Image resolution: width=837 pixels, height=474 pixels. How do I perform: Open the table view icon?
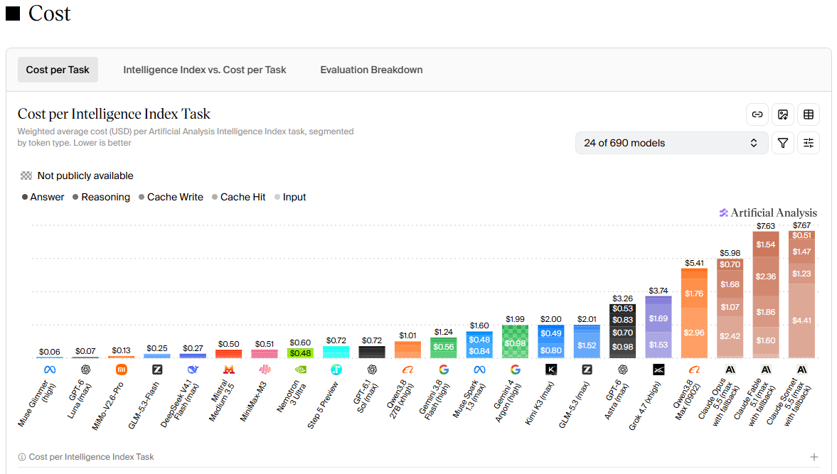pos(808,114)
